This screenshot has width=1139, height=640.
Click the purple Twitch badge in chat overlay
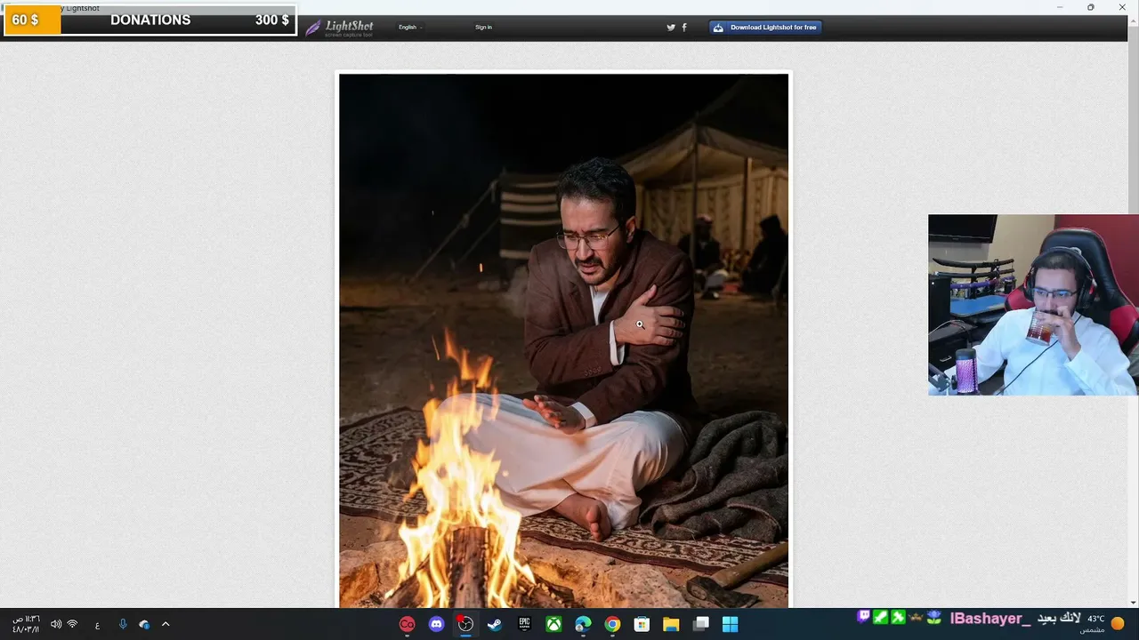[863, 617]
